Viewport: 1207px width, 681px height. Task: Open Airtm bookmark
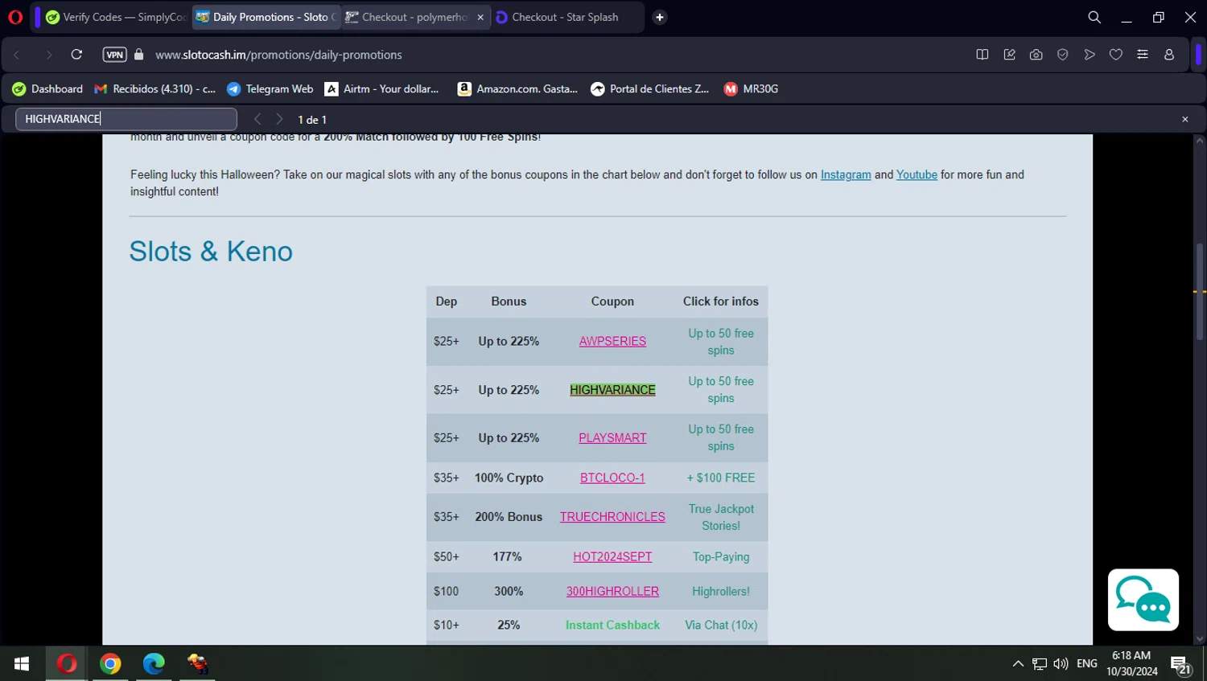[382, 89]
